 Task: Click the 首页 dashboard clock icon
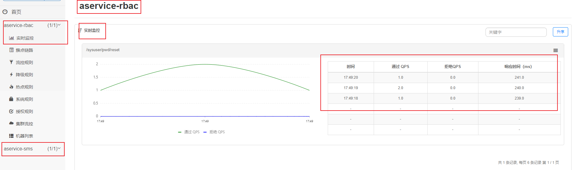5,12
